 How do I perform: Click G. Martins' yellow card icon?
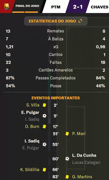click(67, 177)
